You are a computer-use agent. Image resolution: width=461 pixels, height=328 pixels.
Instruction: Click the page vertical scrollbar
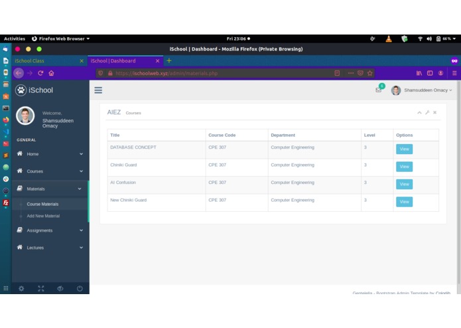[458, 183]
